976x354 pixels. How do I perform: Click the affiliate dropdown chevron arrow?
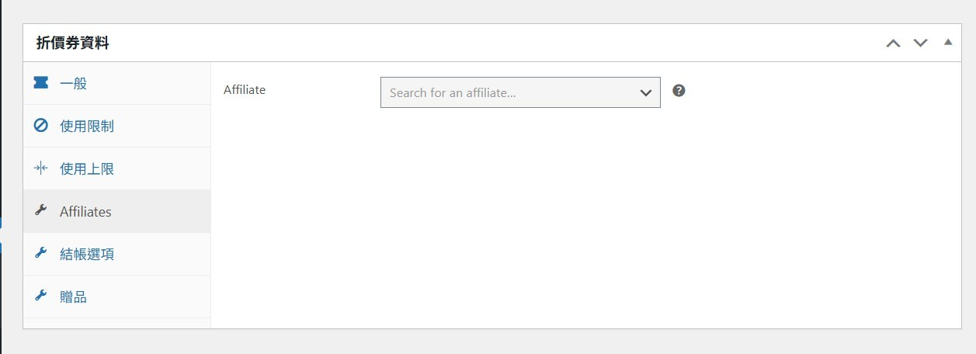[645, 92]
